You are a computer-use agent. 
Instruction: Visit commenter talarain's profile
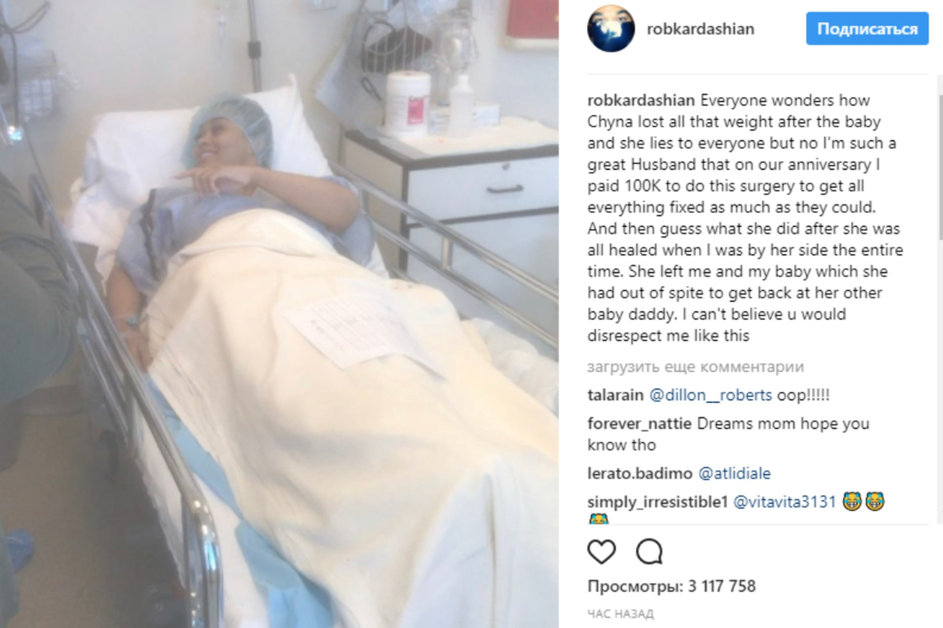pyautogui.click(x=615, y=395)
